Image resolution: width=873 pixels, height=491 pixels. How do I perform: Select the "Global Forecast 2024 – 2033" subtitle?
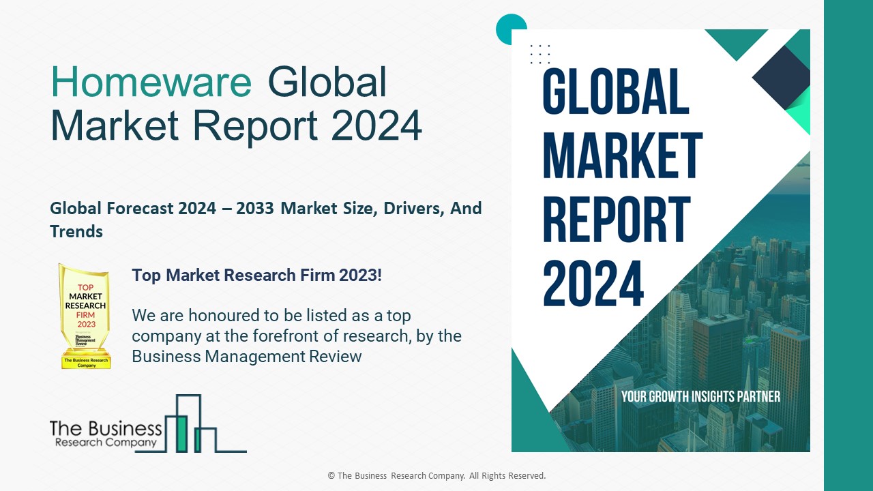point(265,220)
